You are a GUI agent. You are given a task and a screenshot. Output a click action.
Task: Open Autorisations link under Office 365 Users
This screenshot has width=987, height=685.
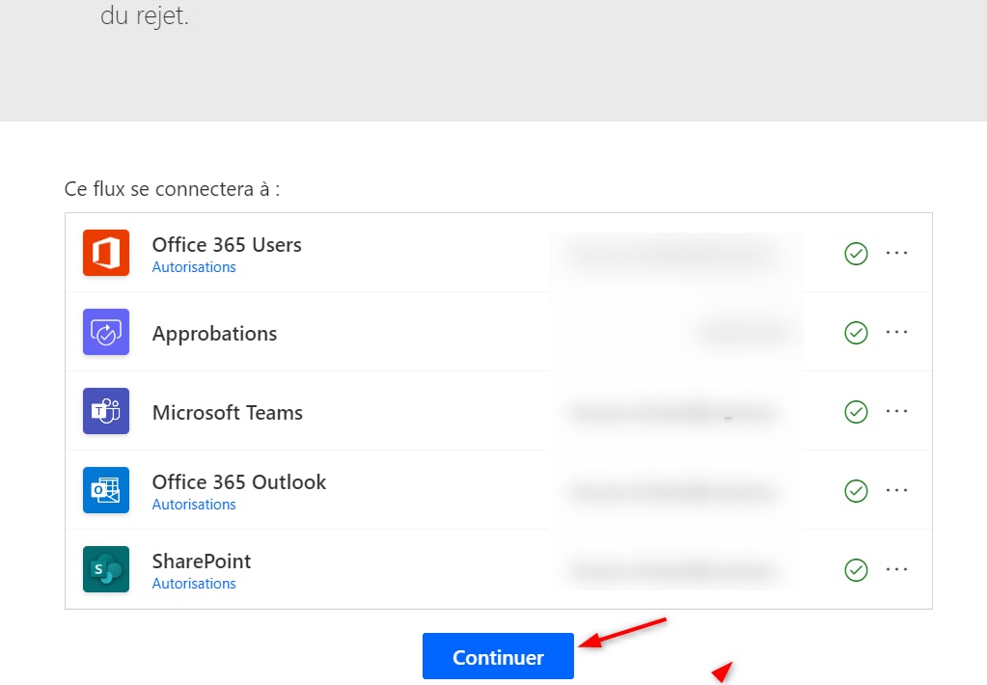(x=194, y=267)
